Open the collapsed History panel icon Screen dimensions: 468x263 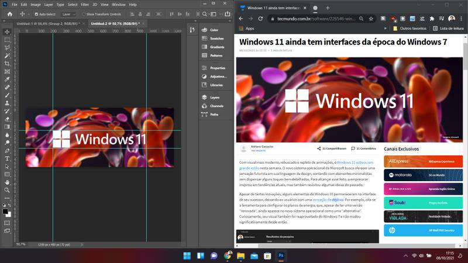tap(192, 30)
